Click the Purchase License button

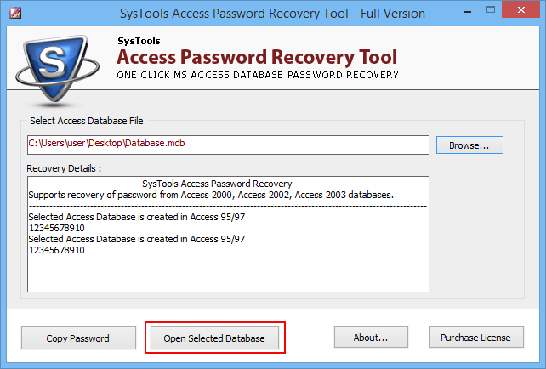point(476,338)
